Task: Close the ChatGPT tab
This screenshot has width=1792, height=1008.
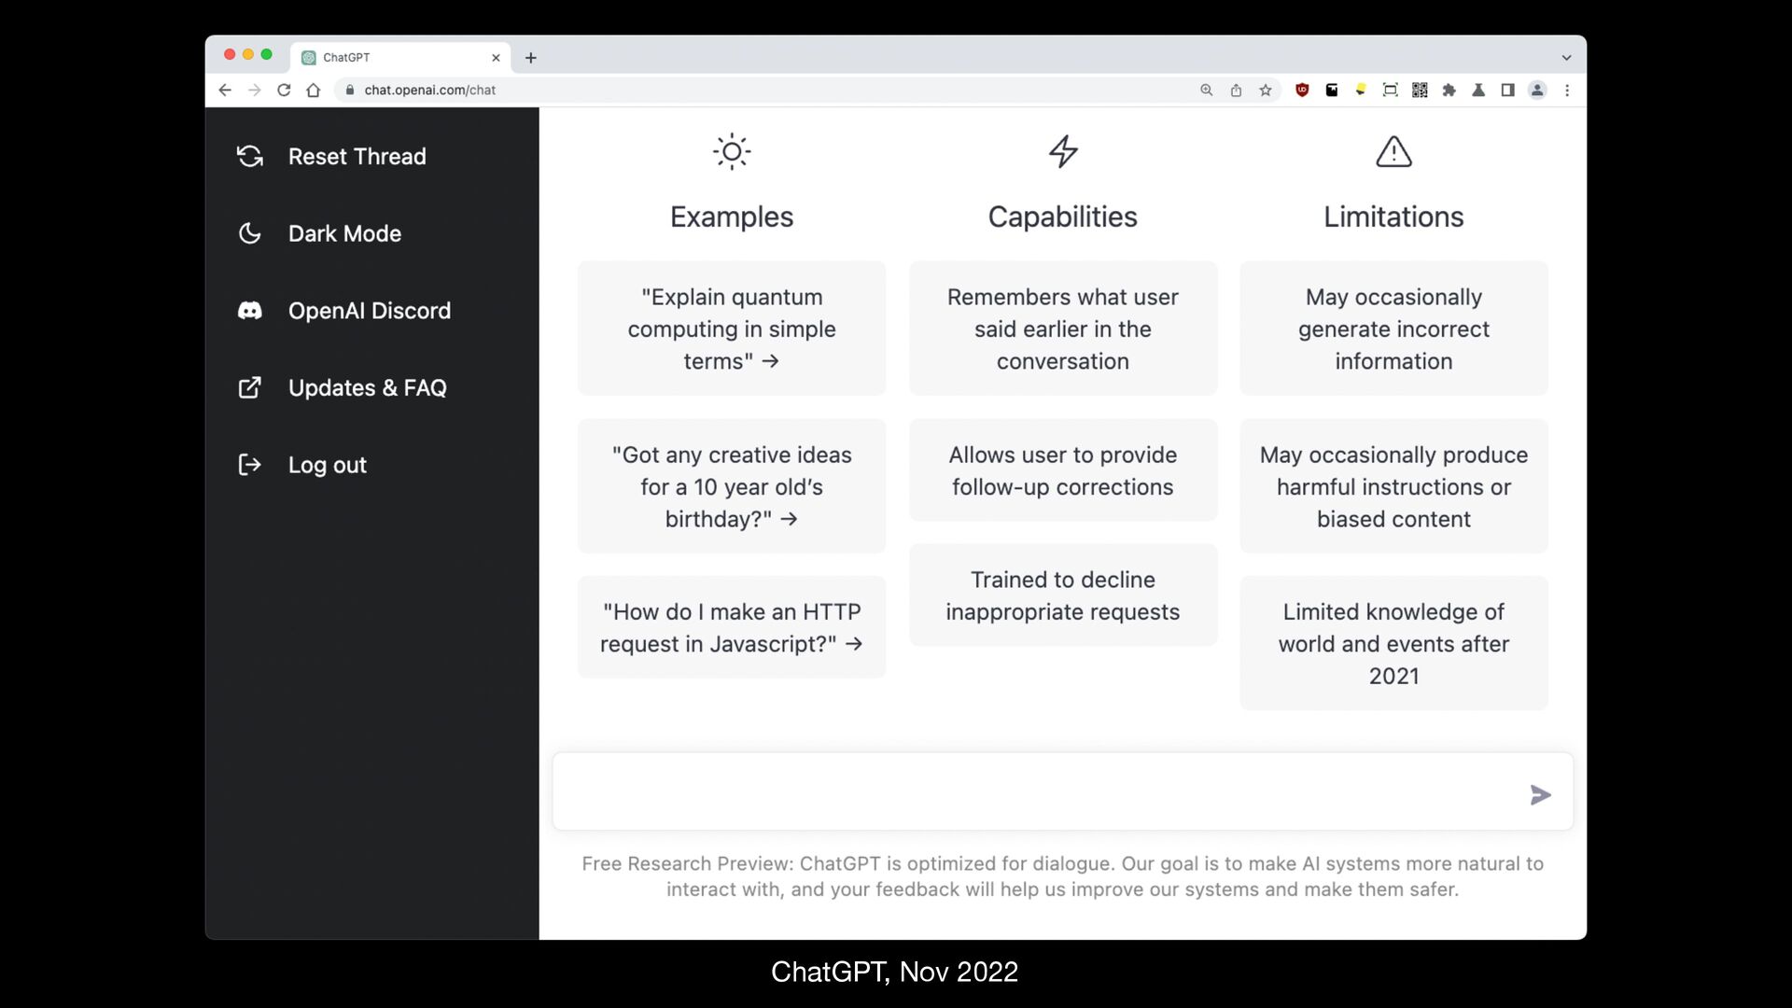Action: (x=496, y=58)
